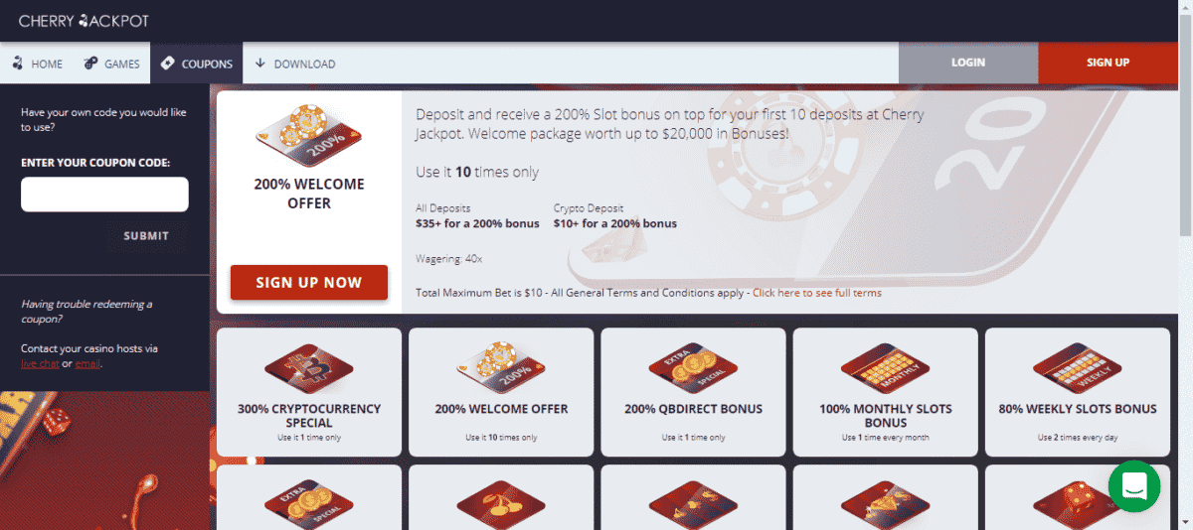Click the Cherry Jackpot logo
1193x530 pixels.
(x=85, y=20)
